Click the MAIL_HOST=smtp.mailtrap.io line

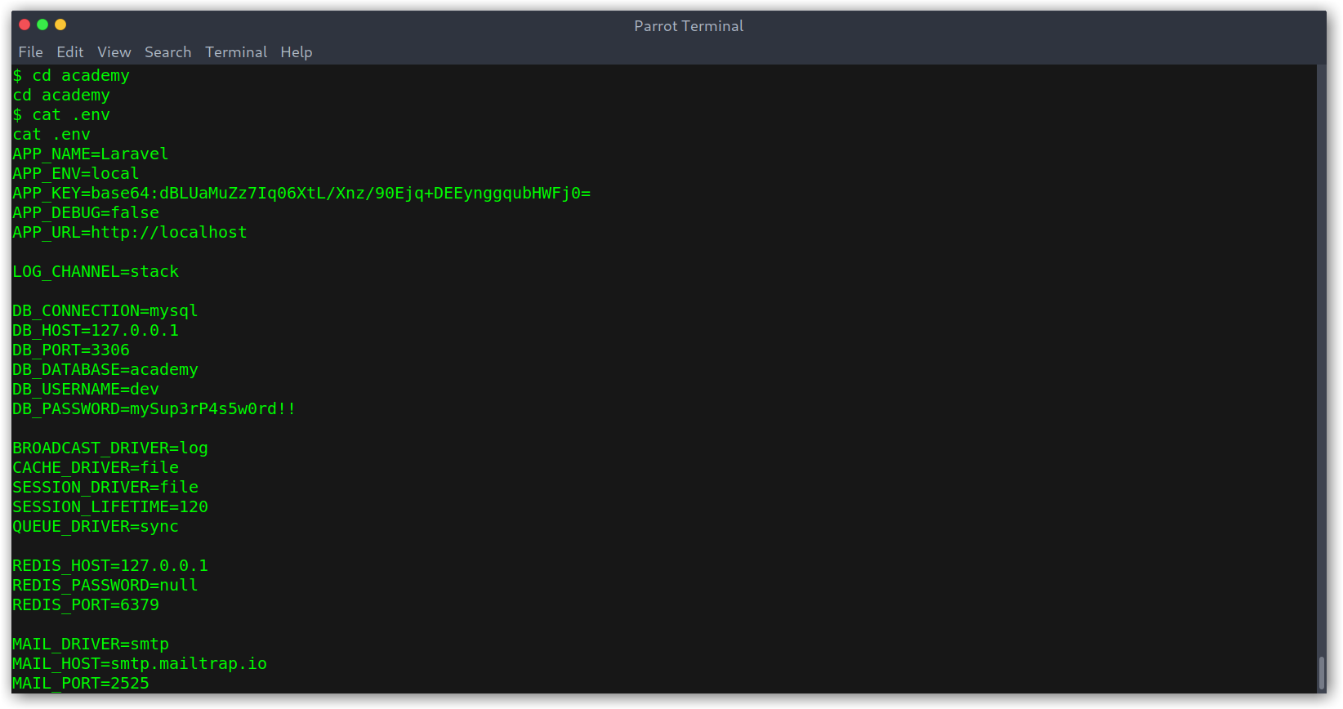140,664
